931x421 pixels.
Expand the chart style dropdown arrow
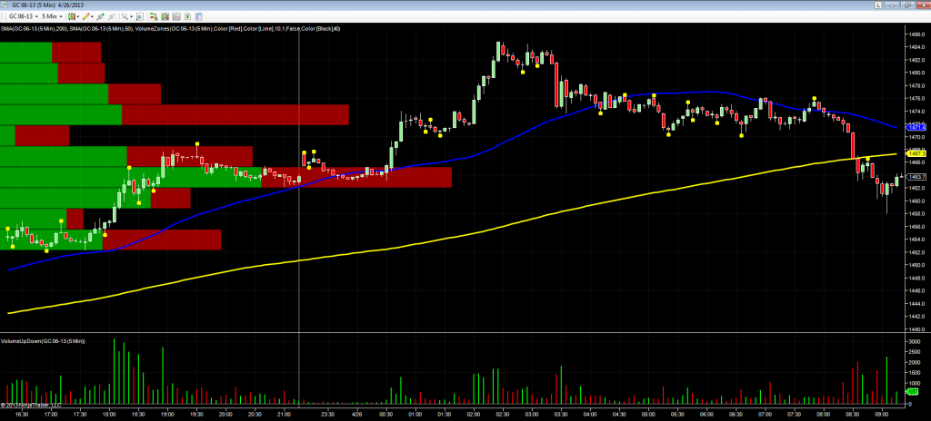click(x=78, y=16)
